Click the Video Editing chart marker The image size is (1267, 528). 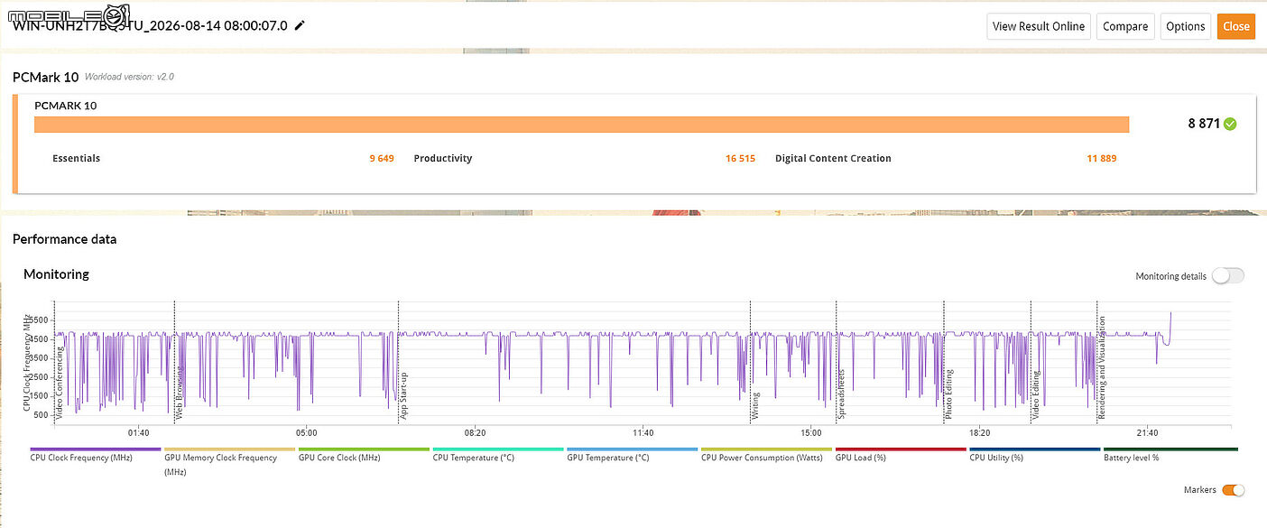pyautogui.click(x=1036, y=395)
